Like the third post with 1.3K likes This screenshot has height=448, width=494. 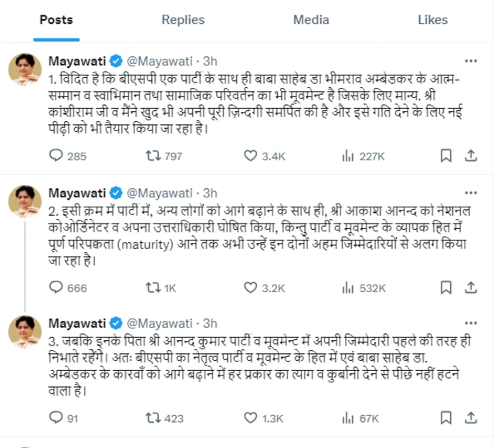point(250,418)
